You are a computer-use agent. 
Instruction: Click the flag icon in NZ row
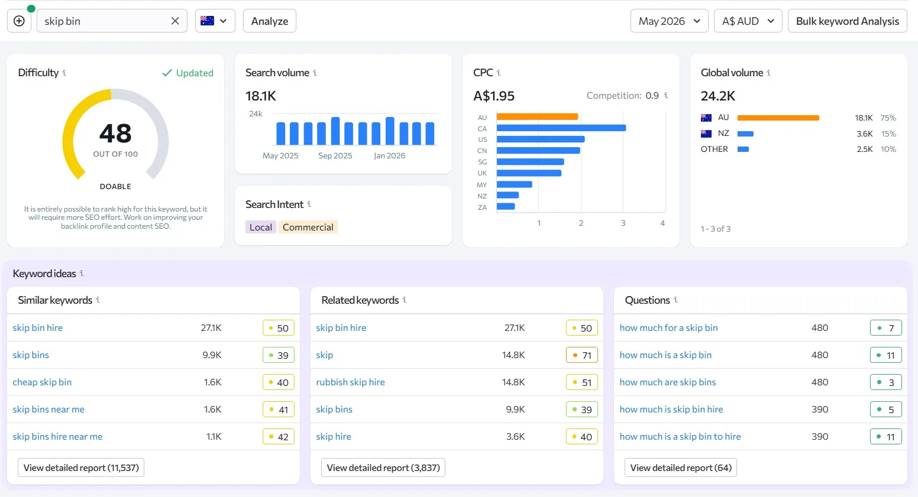point(706,134)
